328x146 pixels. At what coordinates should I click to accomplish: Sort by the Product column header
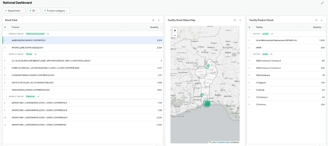coord(15,27)
